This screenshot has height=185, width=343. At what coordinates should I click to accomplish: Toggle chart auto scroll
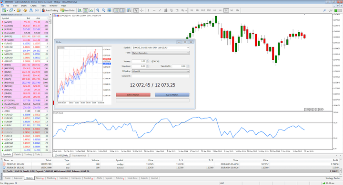click(116, 10)
